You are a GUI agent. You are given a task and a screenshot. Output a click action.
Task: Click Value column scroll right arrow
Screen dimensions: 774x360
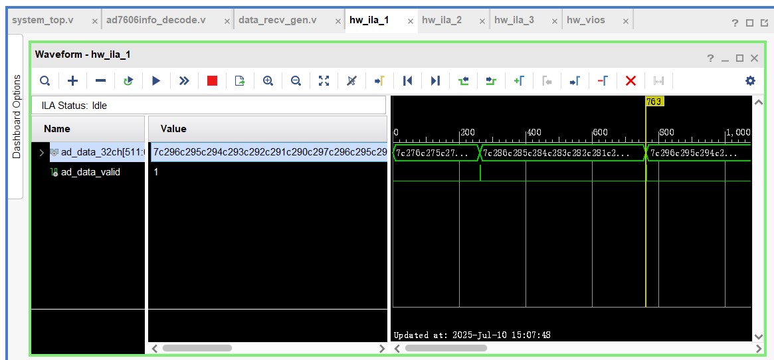coord(381,348)
